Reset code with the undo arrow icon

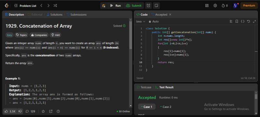tap(248, 21)
